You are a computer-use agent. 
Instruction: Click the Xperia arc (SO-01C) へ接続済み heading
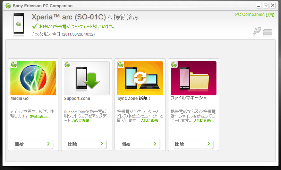coord(85,17)
